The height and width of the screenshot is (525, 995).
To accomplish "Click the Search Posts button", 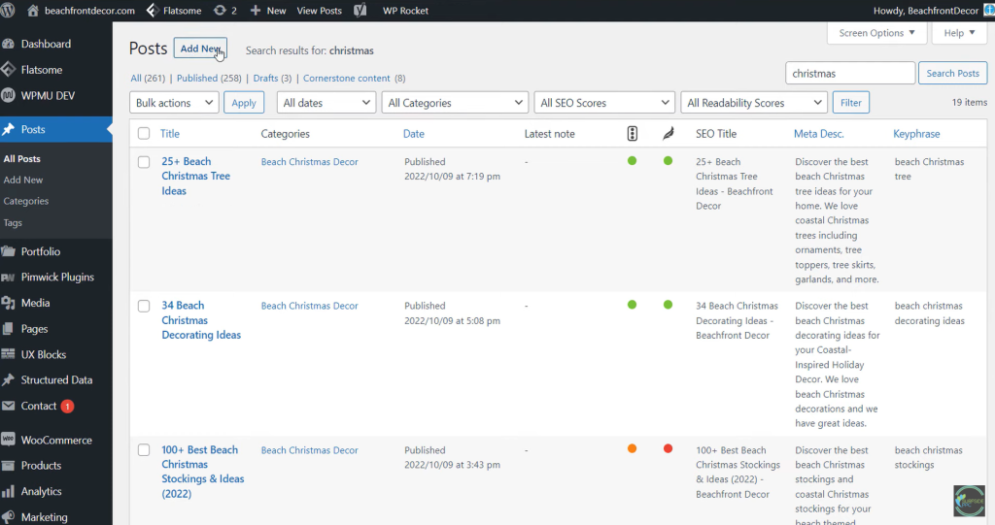I will [952, 73].
